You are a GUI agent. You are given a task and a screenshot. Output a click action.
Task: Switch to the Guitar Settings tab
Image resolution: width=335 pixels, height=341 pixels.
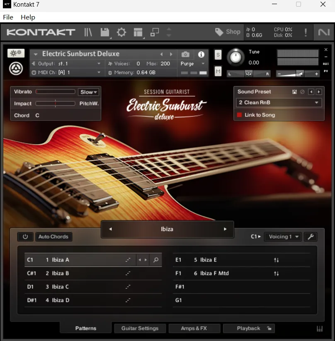click(x=140, y=328)
